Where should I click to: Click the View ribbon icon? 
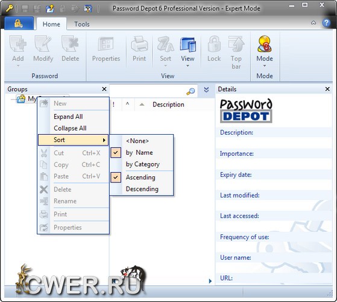tap(188, 44)
